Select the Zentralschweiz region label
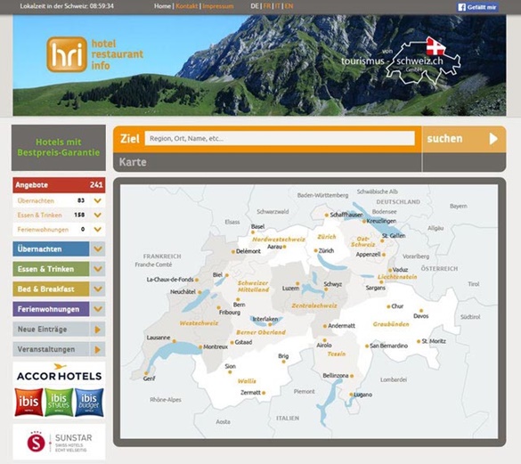Viewport: 521px width, 464px height. tap(314, 305)
